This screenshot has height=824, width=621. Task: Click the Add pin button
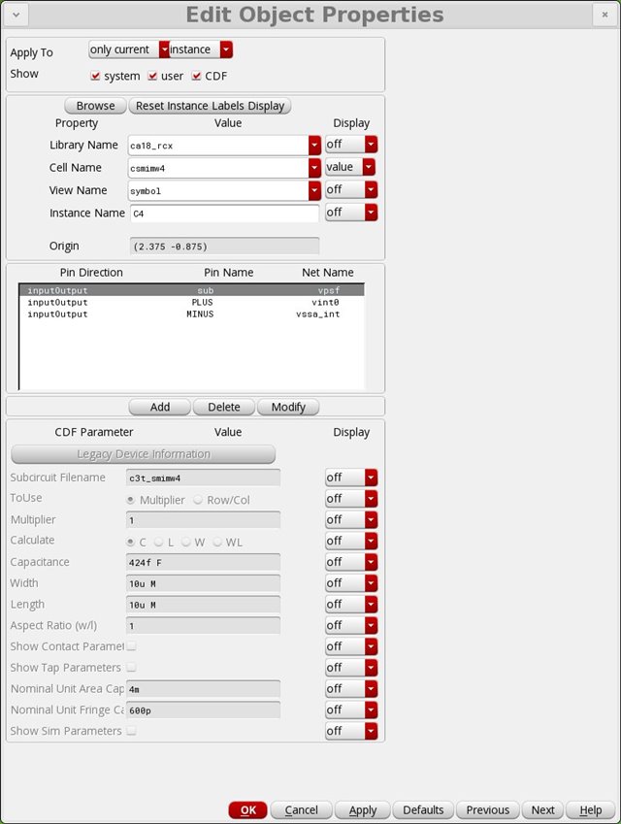[x=159, y=408]
